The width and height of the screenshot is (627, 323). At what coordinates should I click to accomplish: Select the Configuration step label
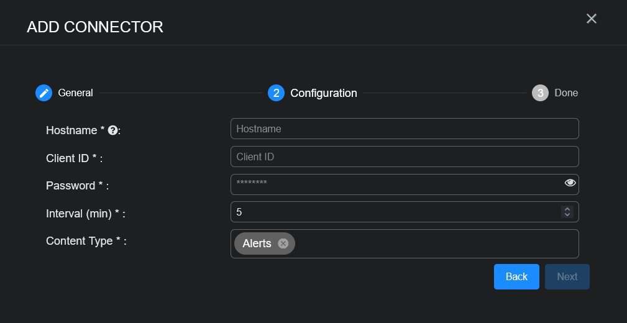(324, 93)
